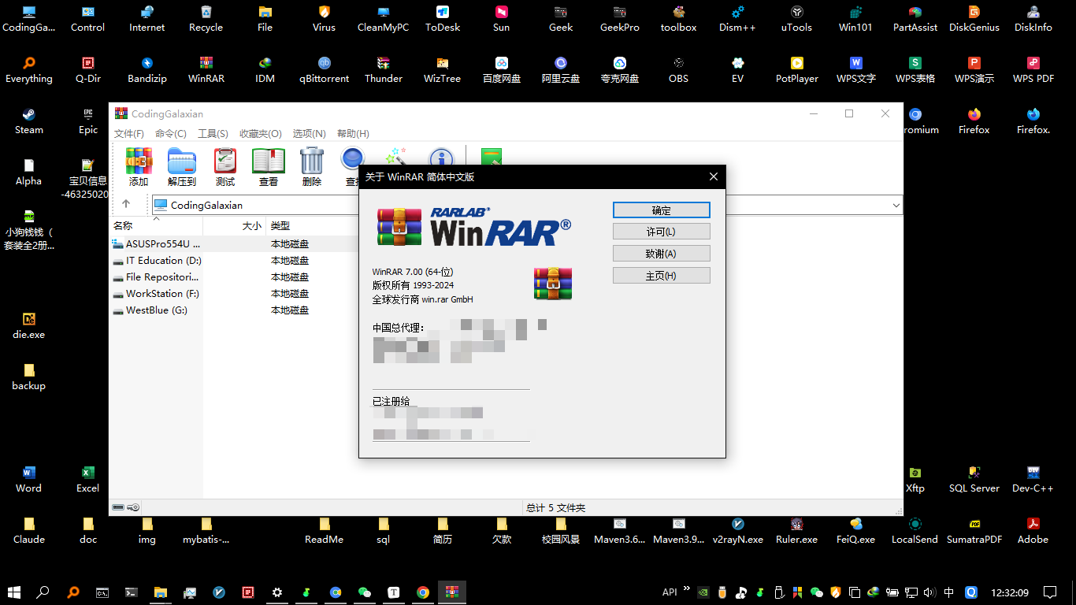The height and width of the screenshot is (605, 1076).
Task: Select the IT Education (D:) drive
Action: [x=160, y=260]
